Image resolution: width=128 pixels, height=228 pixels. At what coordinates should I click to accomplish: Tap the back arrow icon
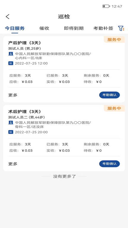(x=7, y=17)
